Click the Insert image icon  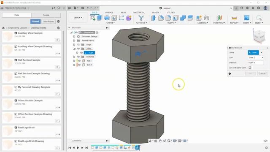(x=247, y=18)
